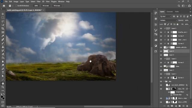The width and height of the screenshot is (192, 108).
Task: Select the Clone Stamp tool
Action: click(x=3, y=47)
